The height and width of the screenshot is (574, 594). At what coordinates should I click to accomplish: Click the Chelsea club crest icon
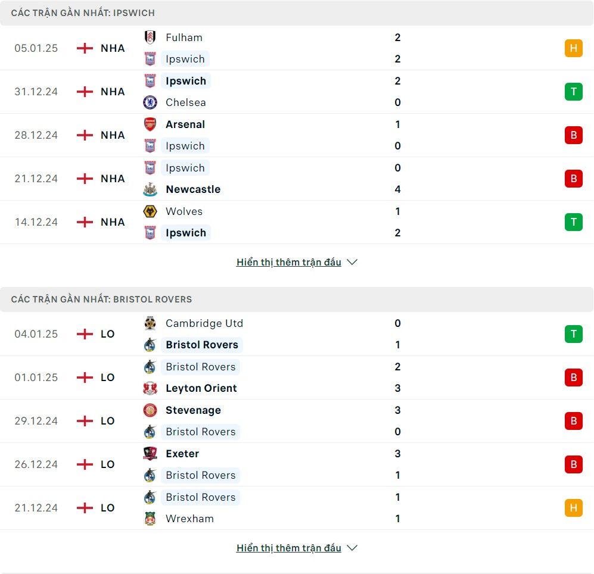(x=150, y=102)
